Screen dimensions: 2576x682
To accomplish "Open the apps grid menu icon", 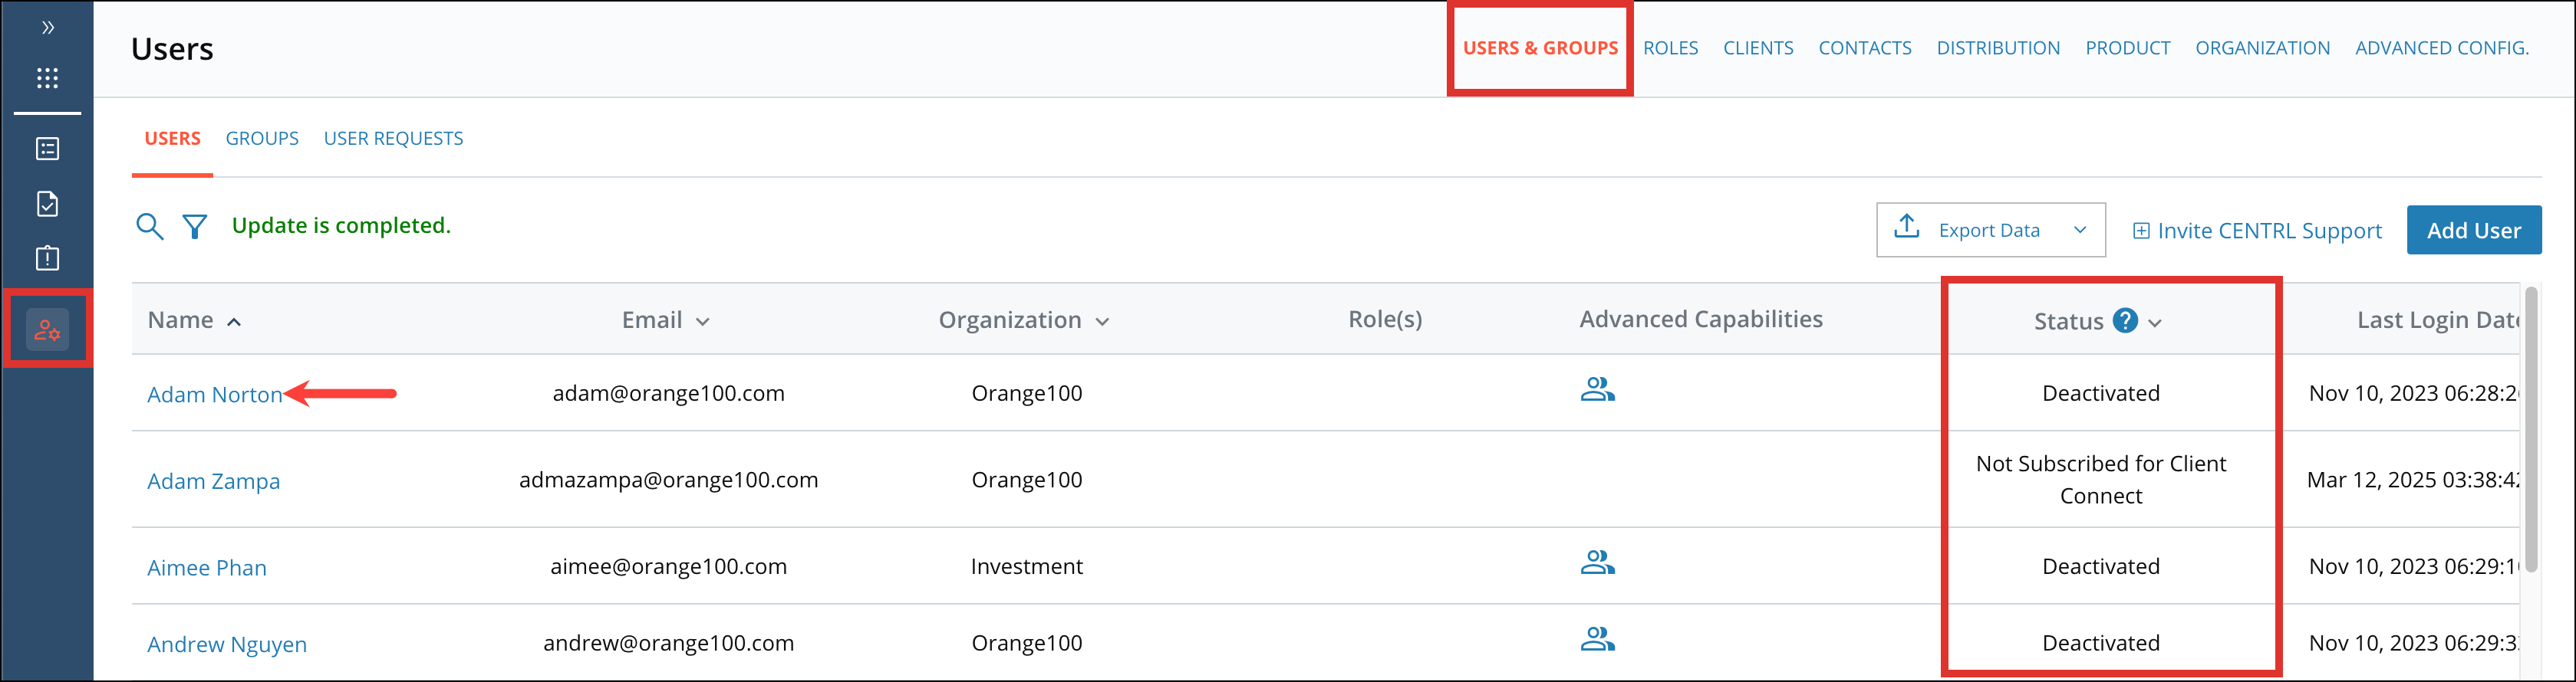I will (47, 78).
